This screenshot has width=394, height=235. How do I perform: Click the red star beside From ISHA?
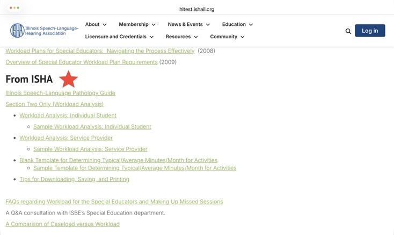(68, 79)
